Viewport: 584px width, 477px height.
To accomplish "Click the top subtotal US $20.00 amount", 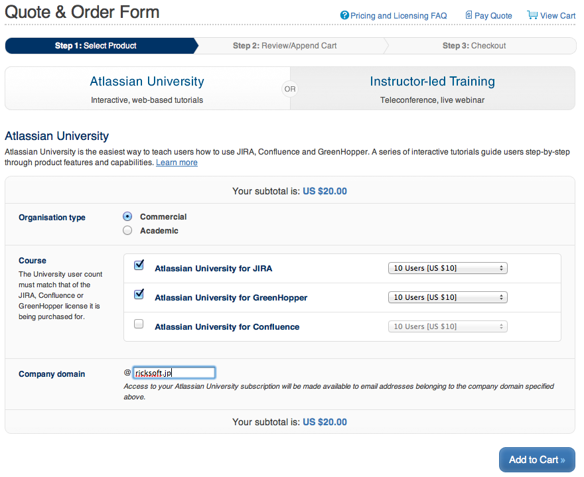I will (325, 191).
